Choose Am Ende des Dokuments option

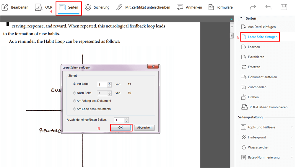pos(74,109)
